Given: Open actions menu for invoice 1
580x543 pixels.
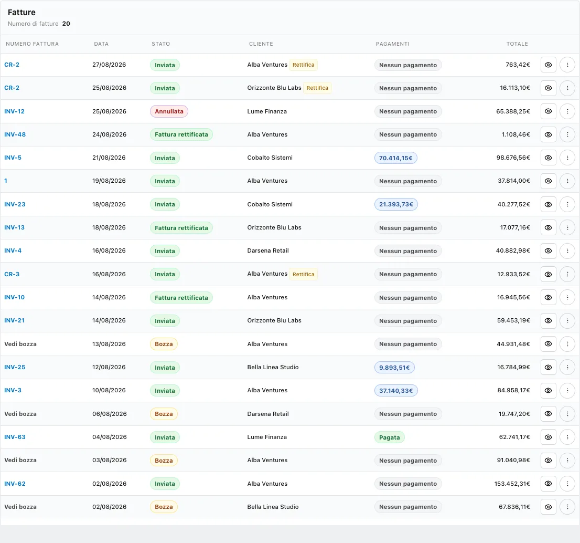Looking at the screenshot, I should pyautogui.click(x=567, y=181).
